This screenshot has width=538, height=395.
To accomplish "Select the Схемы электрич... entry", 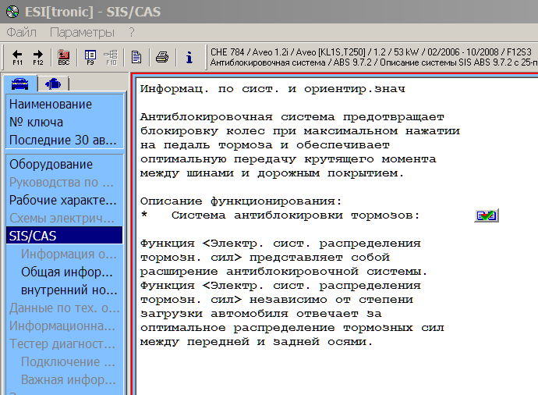I will [65, 218].
